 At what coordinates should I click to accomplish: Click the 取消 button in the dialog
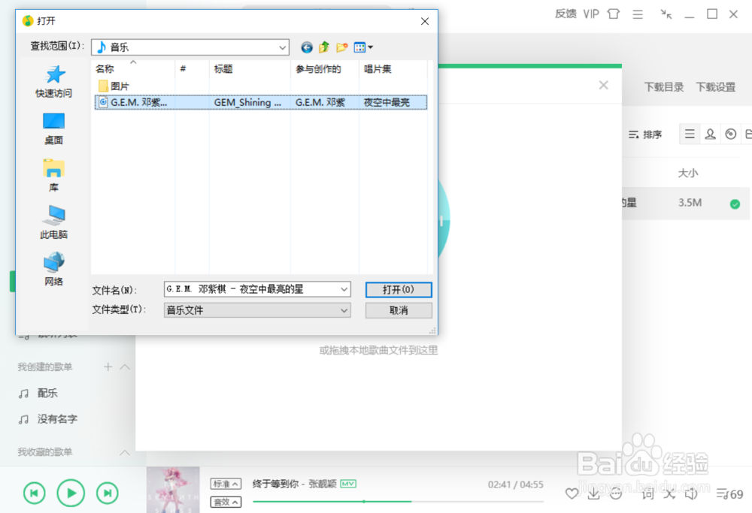pos(399,309)
